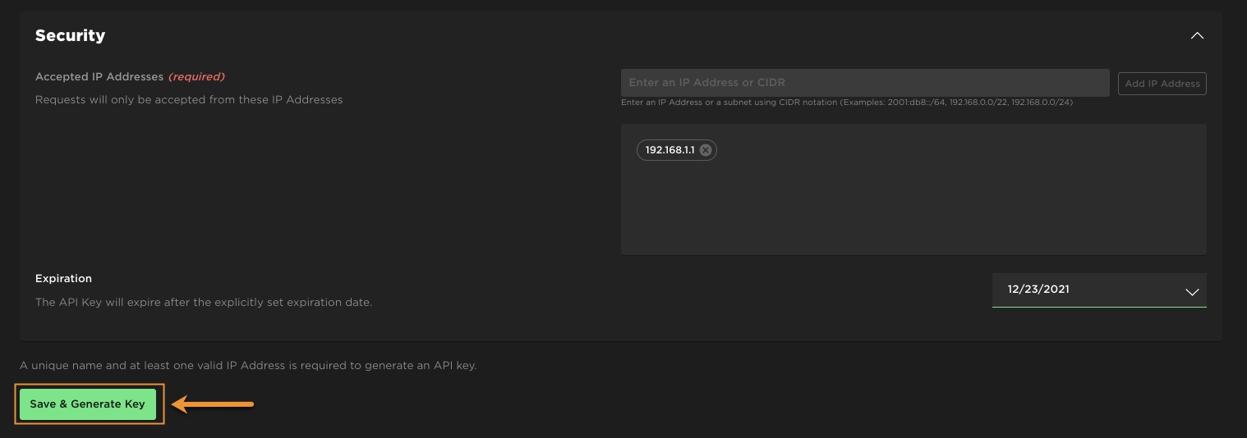Click empty space in the accepted IP list box
Screen dimensions: 1247x438
(x=912, y=205)
